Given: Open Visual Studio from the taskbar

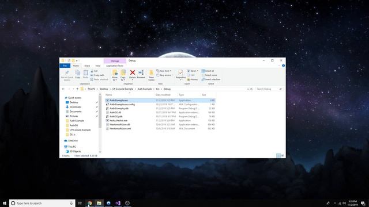Looking at the screenshot, I should tap(118, 203).
